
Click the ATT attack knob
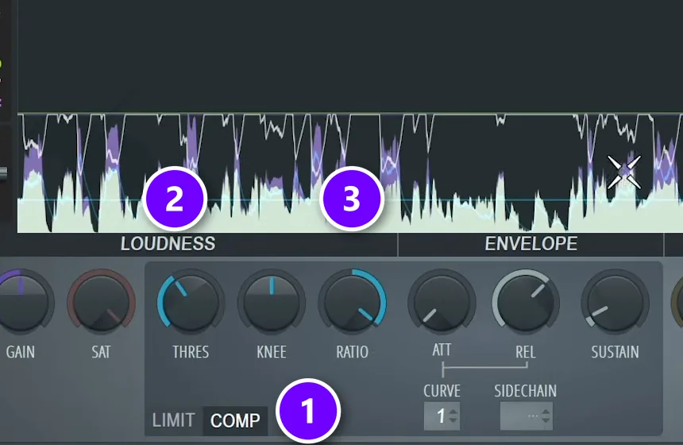[x=442, y=303]
